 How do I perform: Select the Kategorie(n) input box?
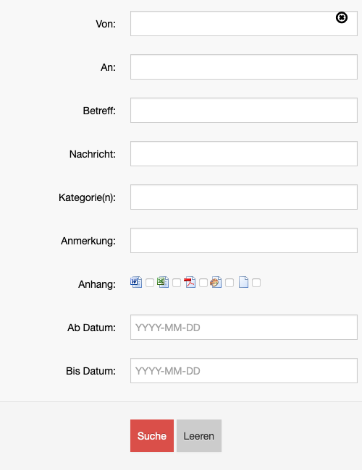pos(244,197)
